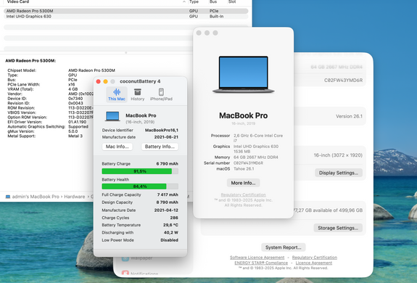The image size is (417, 283).
Task: Click the Video Card column header
Action: (x=18, y=2)
